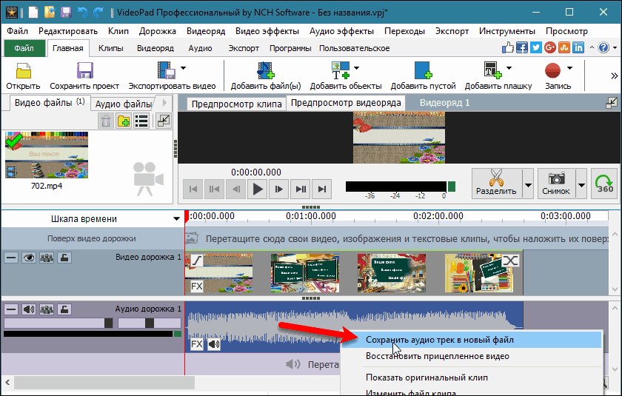Click the Twitter share icon
This screenshot has height=396, width=622.
point(536,48)
